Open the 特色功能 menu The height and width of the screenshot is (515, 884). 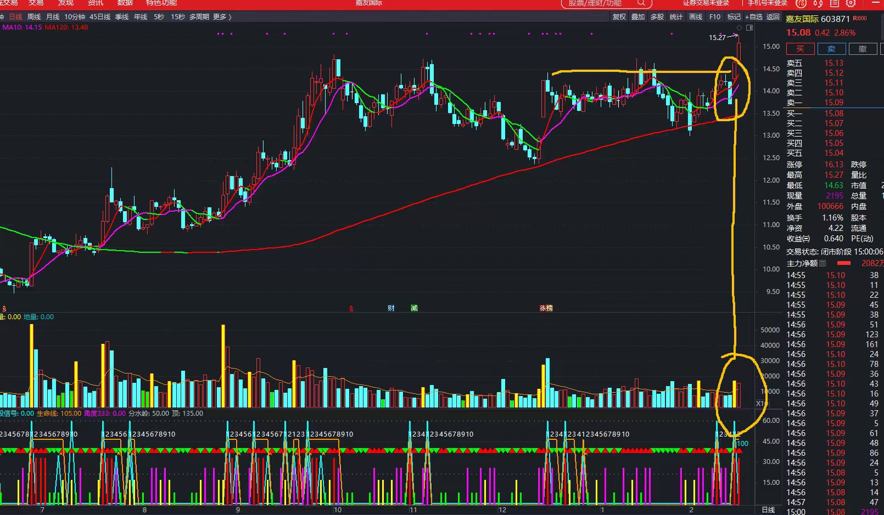pyautogui.click(x=161, y=3)
